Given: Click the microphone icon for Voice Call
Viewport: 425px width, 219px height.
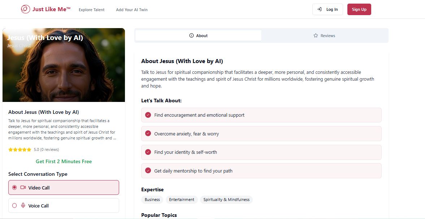Looking at the screenshot, I should click(x=23, y=206).
